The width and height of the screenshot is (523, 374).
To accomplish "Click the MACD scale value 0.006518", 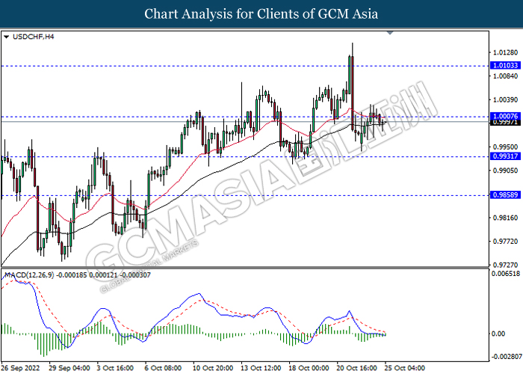I will pyautogui.click(x=506, y=274).
